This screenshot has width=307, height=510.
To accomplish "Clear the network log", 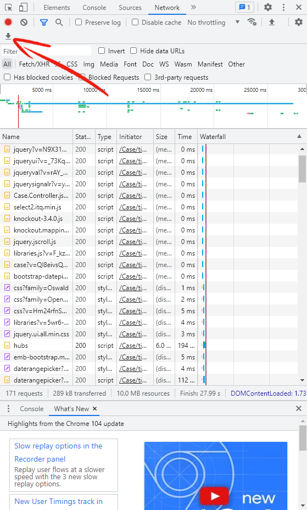I will [24, 22].
